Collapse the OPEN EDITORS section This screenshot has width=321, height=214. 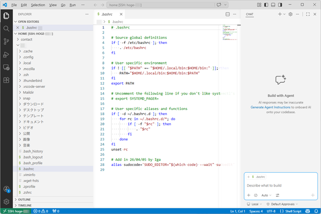29,21
